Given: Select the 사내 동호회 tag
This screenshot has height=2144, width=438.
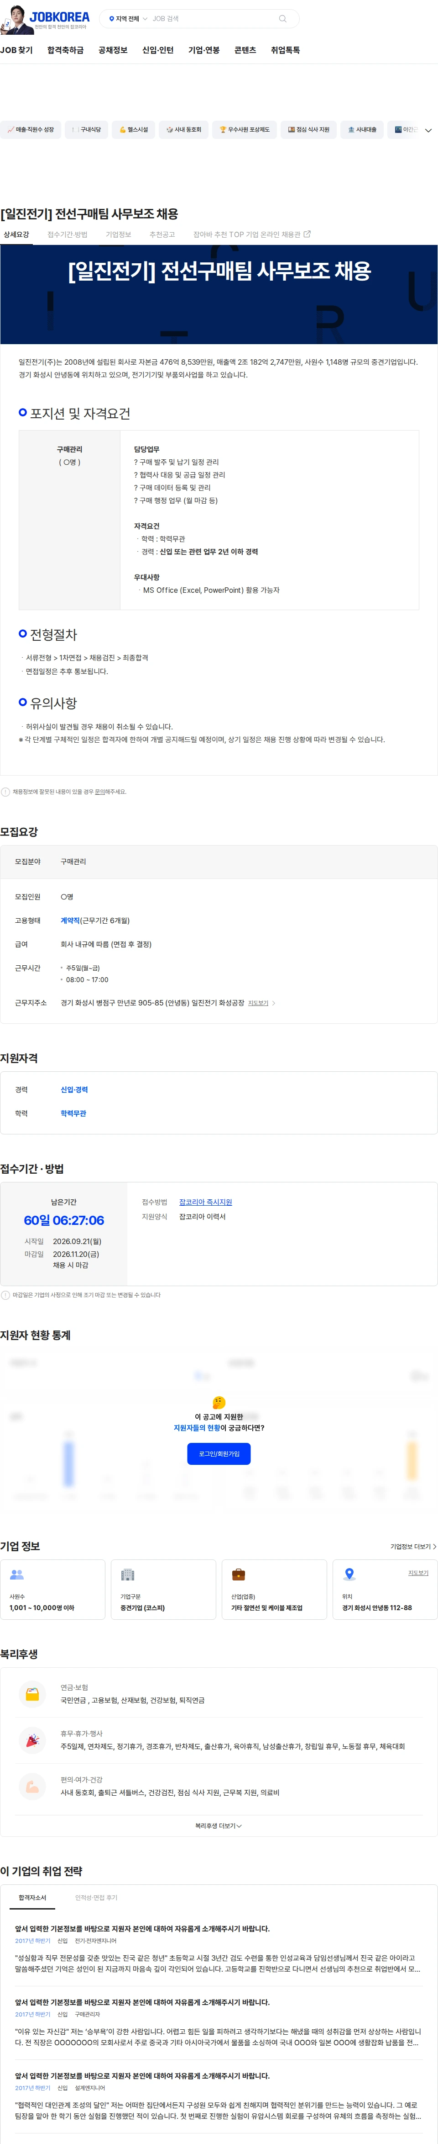Looking at the screenshot, I should click(x=183, y=130).
